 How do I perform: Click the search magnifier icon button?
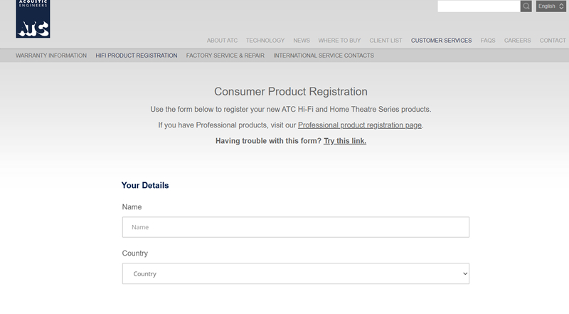tap(526, 6)
